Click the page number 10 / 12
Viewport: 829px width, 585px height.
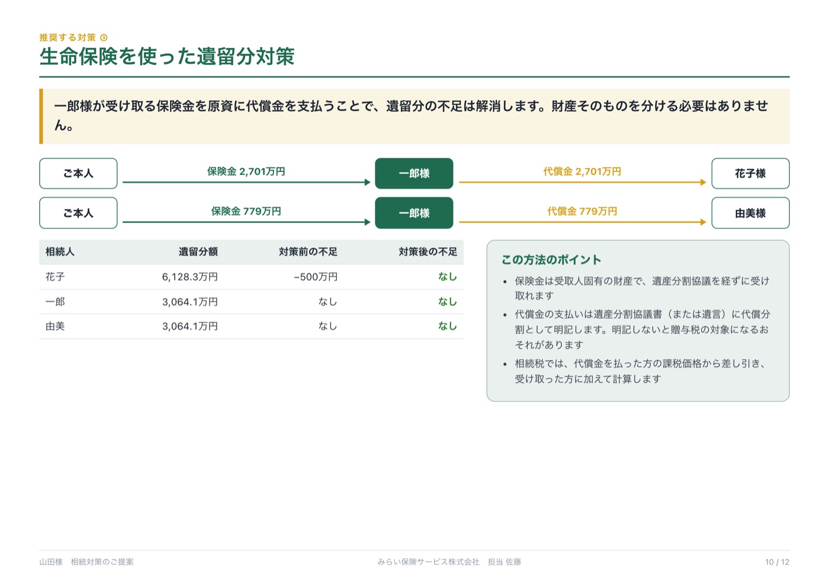click(777, 562)
